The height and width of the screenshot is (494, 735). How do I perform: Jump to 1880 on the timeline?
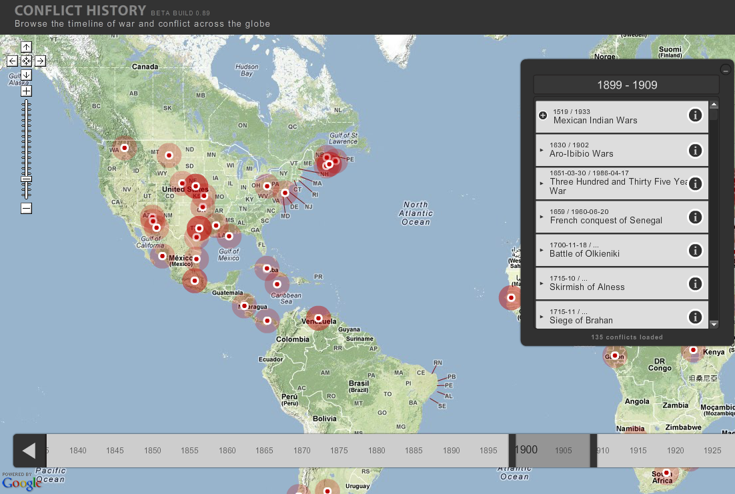pos(376,451)
